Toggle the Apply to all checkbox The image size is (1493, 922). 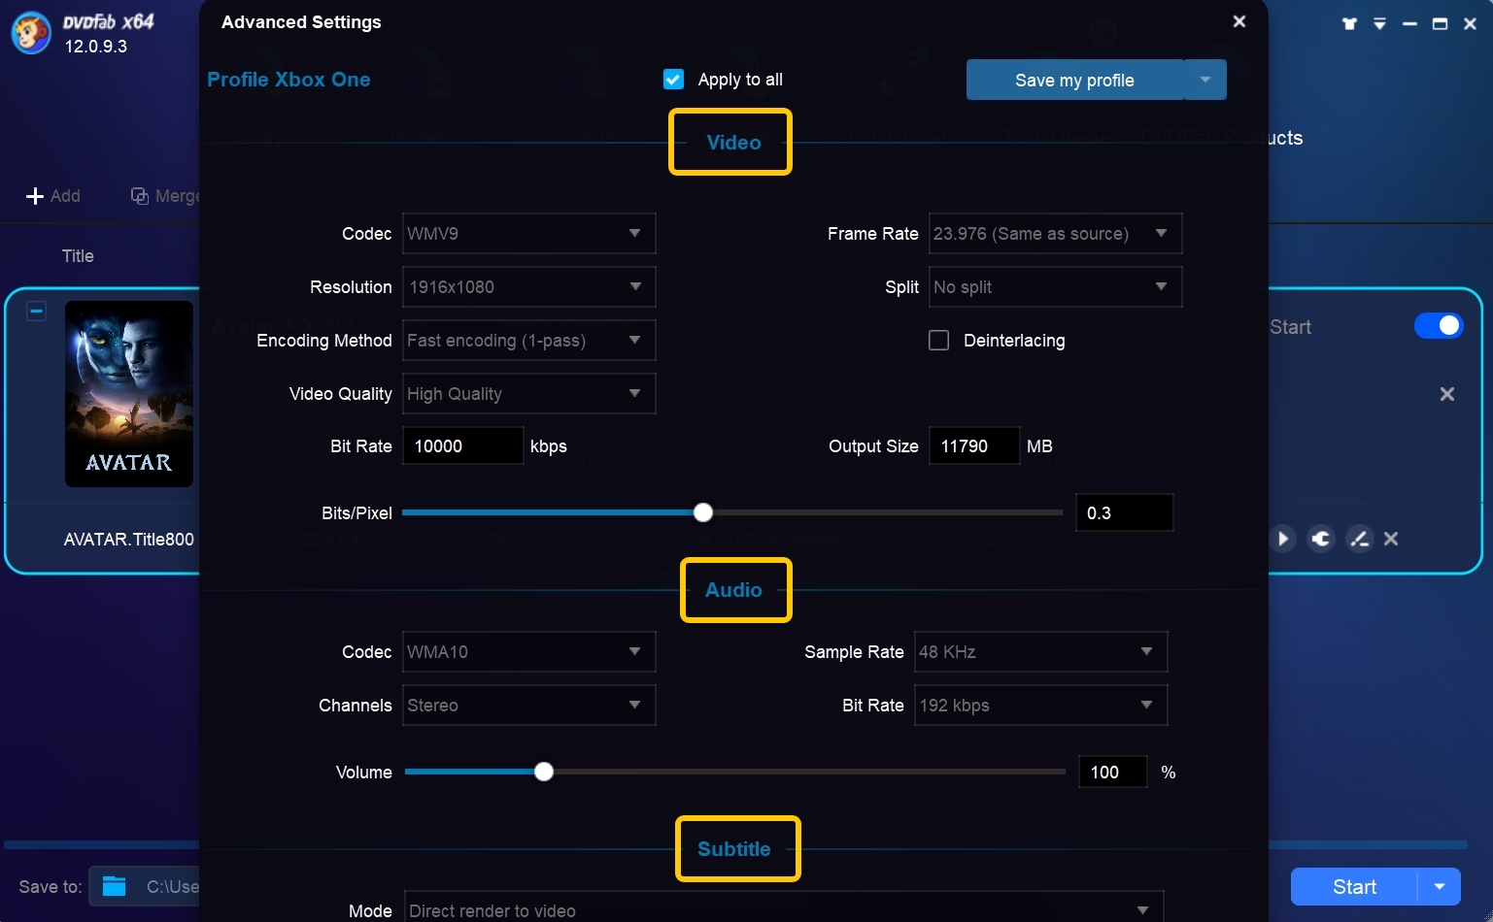click(673, 80)
